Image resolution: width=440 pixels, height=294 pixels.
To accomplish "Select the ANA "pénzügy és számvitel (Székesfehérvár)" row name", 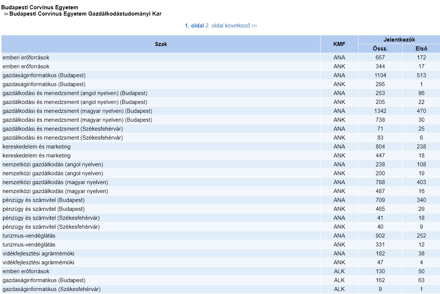I will [51, 218].
